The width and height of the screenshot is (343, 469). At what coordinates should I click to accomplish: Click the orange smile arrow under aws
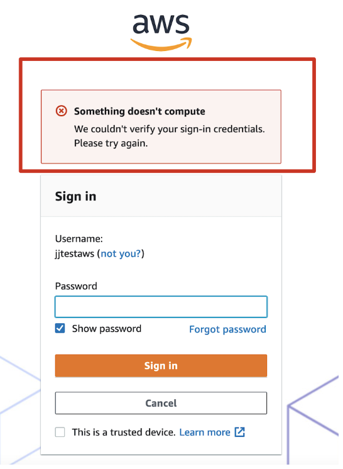(x=161, y=44)
